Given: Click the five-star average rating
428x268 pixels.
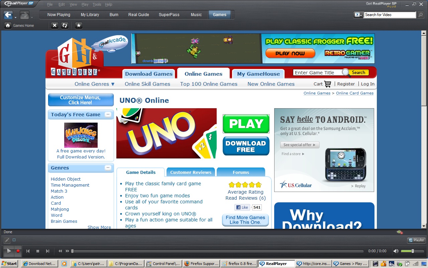Looking at the screenshot, I should (x=245, y=185).
